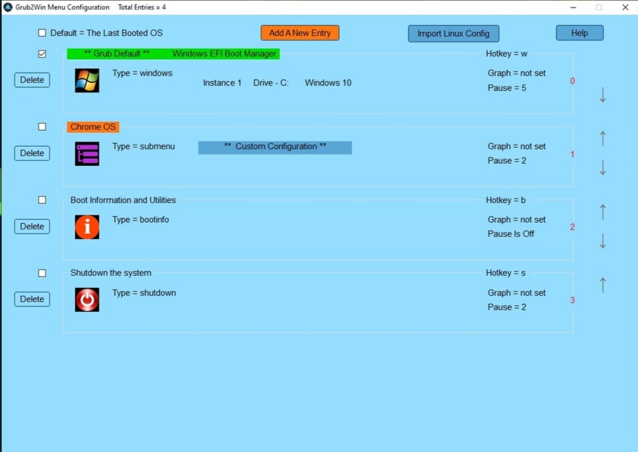The height and width of the screenshot is (452, 638).
Task: Click Windows 10 text
Action: point(328,83)
